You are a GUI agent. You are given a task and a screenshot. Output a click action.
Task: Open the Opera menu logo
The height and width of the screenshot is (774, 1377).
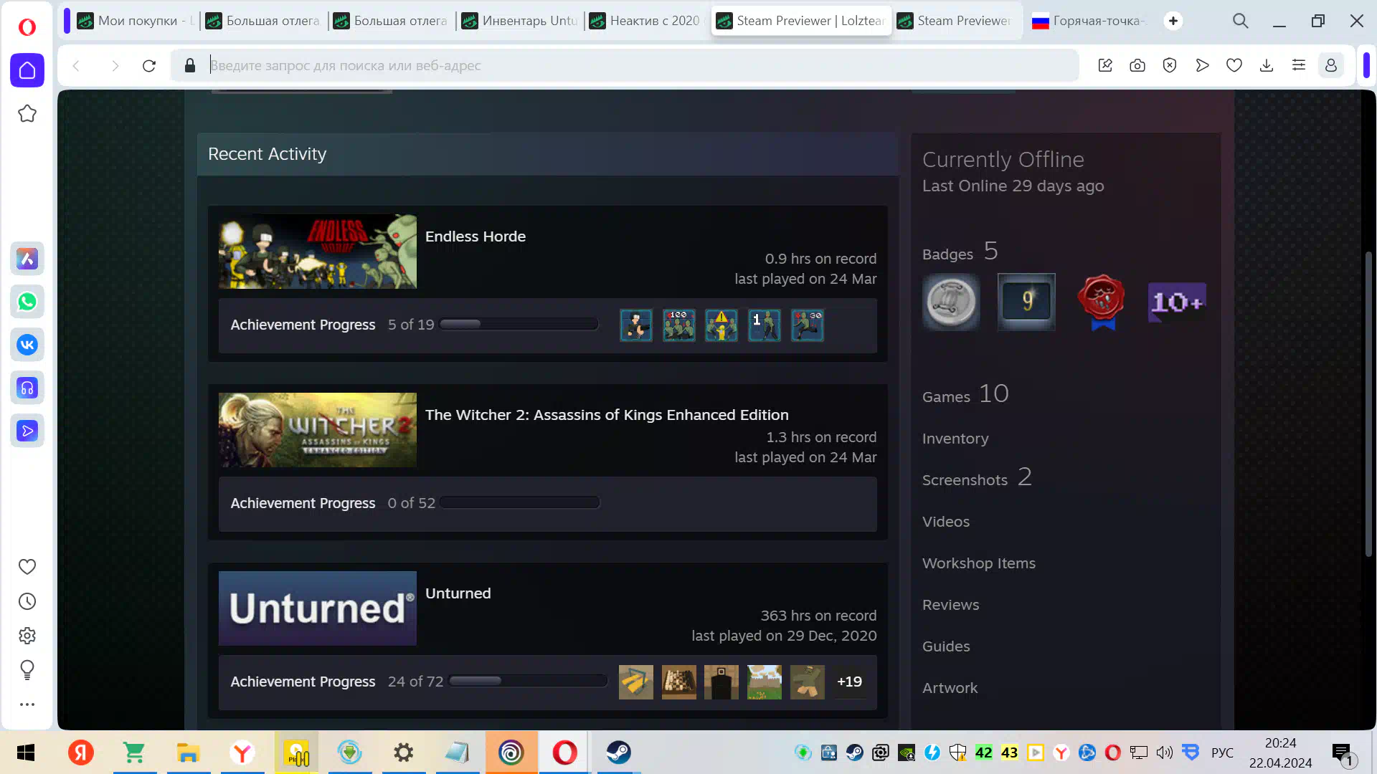click(27, 27)
